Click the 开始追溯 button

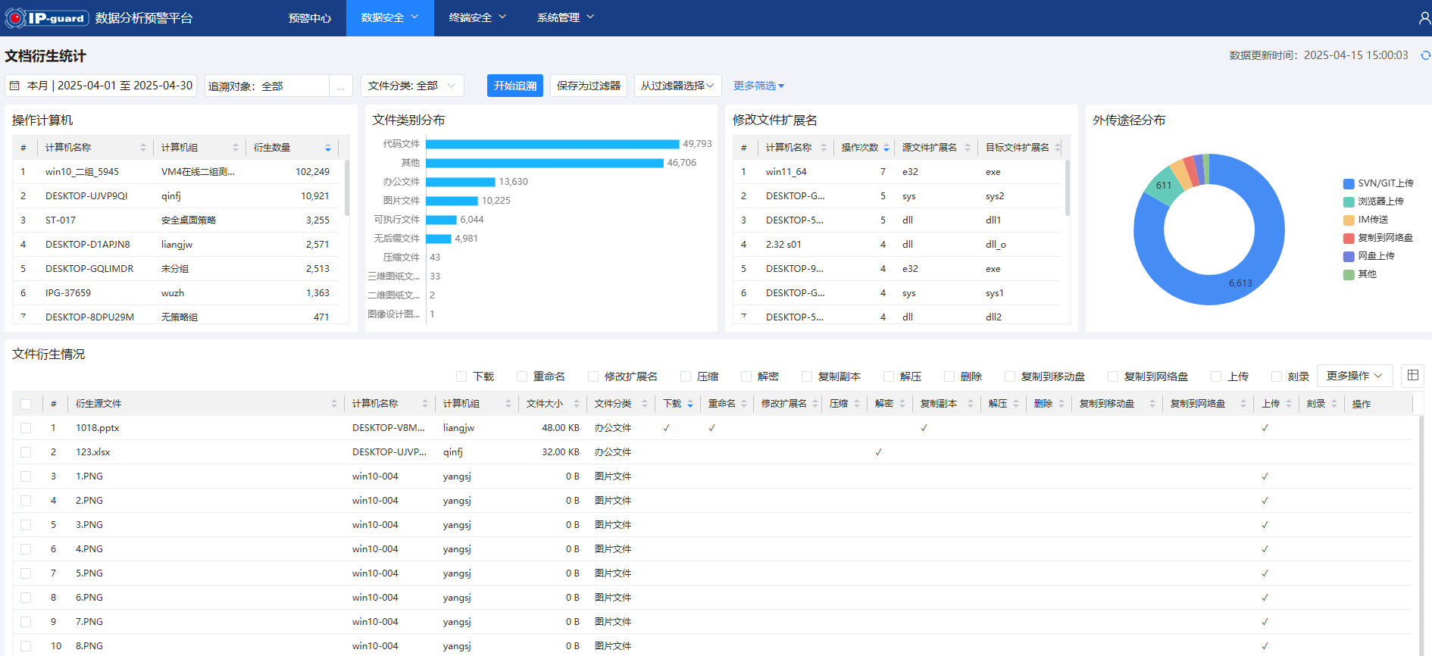click(x=515, y=86)
